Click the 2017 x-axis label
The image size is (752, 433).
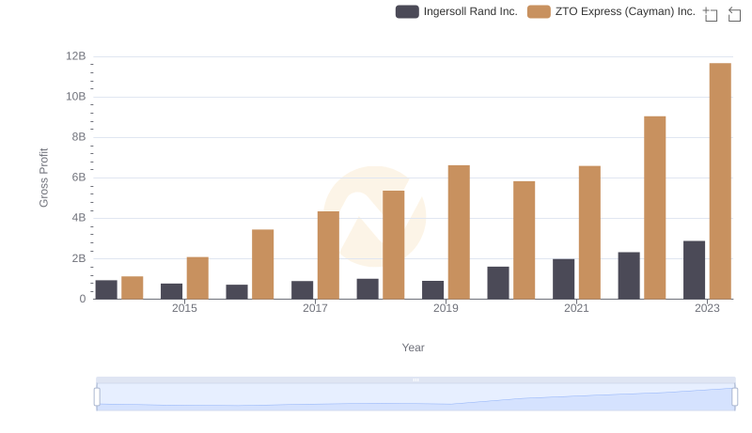315,308
